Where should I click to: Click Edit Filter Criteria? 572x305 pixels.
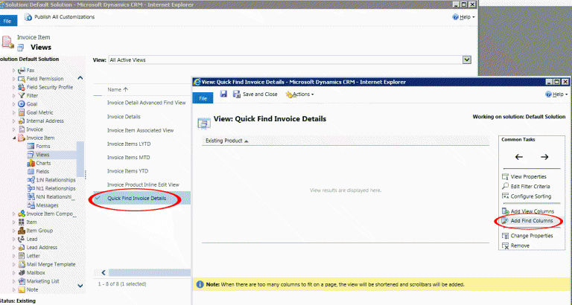pos(526,187)
